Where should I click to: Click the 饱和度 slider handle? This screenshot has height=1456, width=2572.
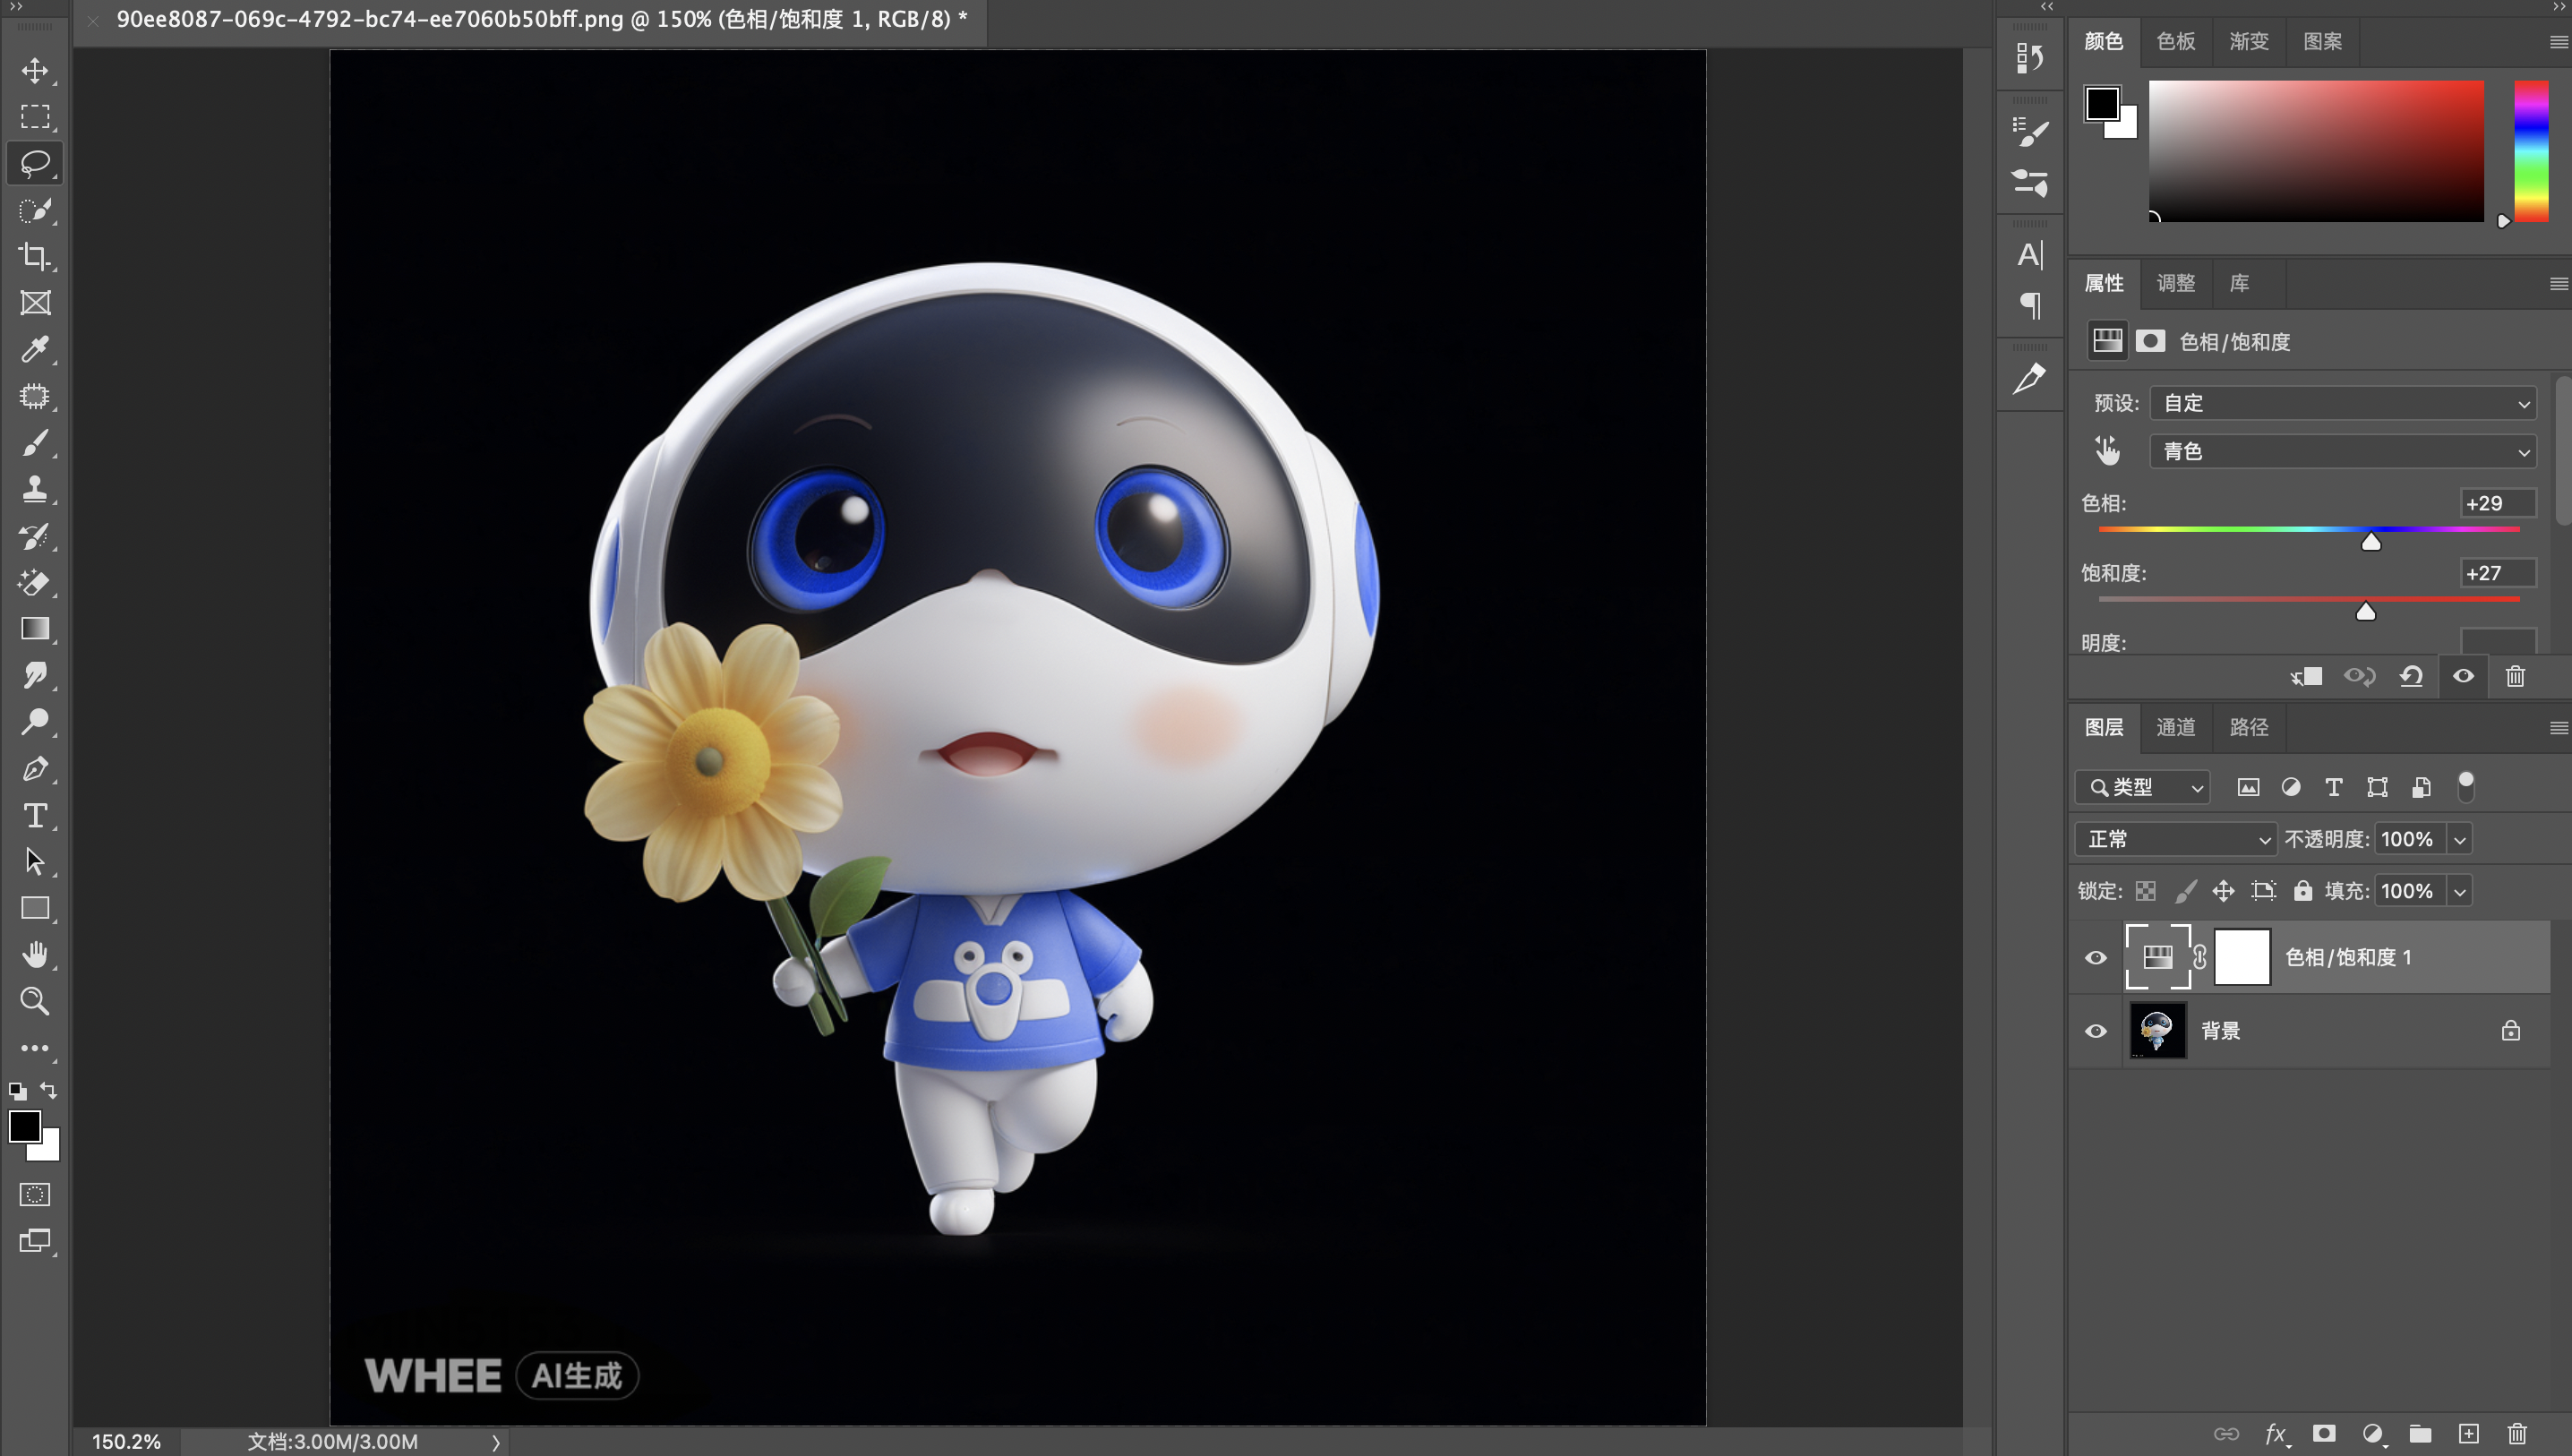tap(2365, 612)
